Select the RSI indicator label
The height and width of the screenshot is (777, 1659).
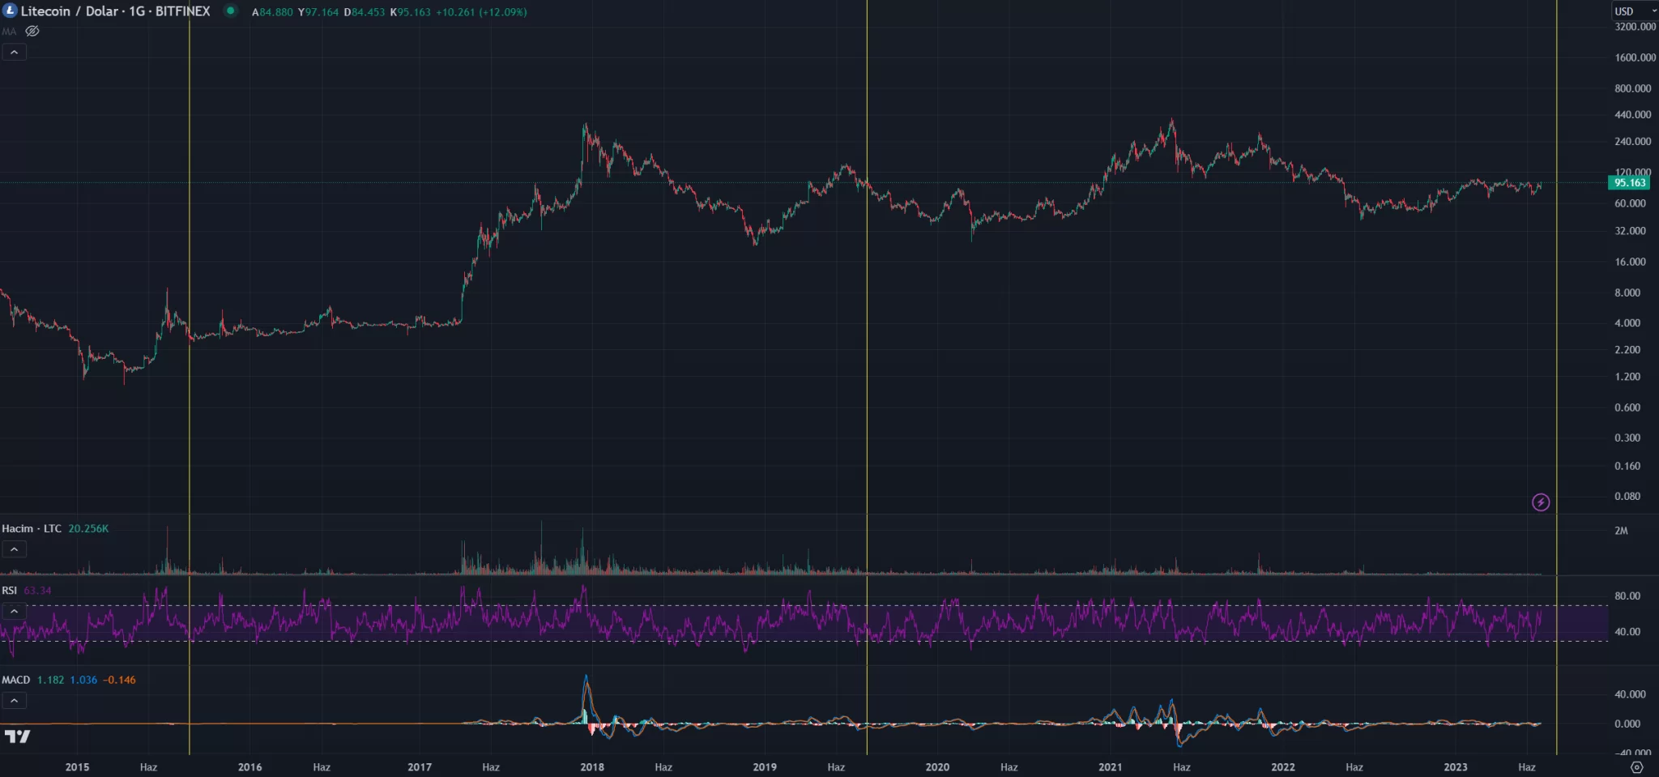click(x=9, y=590)
